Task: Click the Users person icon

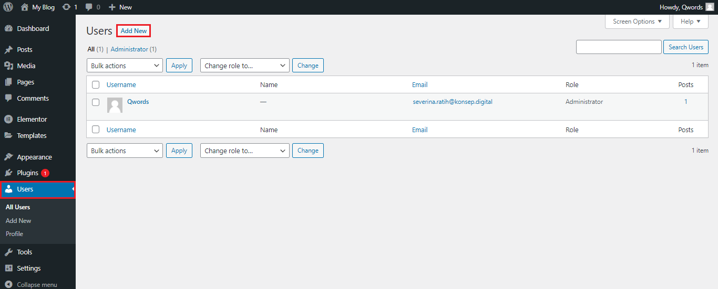Action: pos(8,189)
